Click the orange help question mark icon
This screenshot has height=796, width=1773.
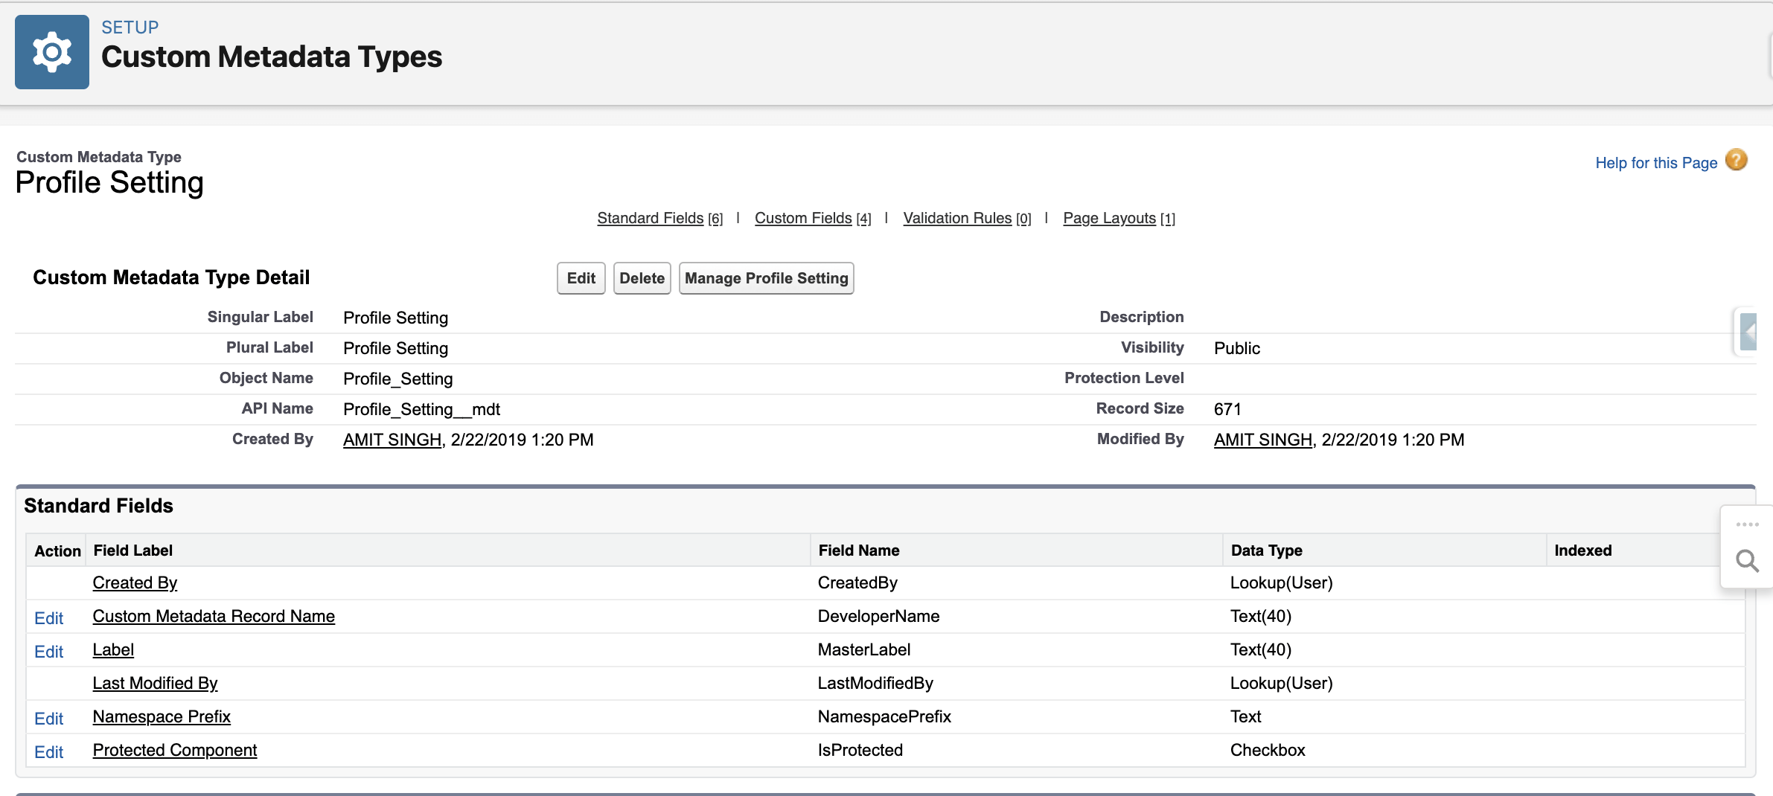(x=1737, y=161)
